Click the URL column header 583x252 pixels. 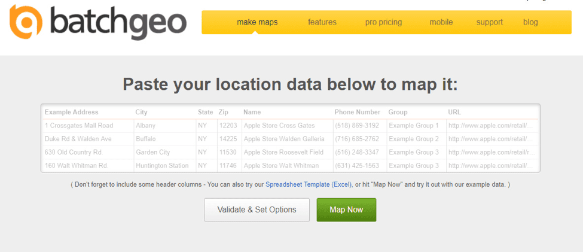click(454, 112)
